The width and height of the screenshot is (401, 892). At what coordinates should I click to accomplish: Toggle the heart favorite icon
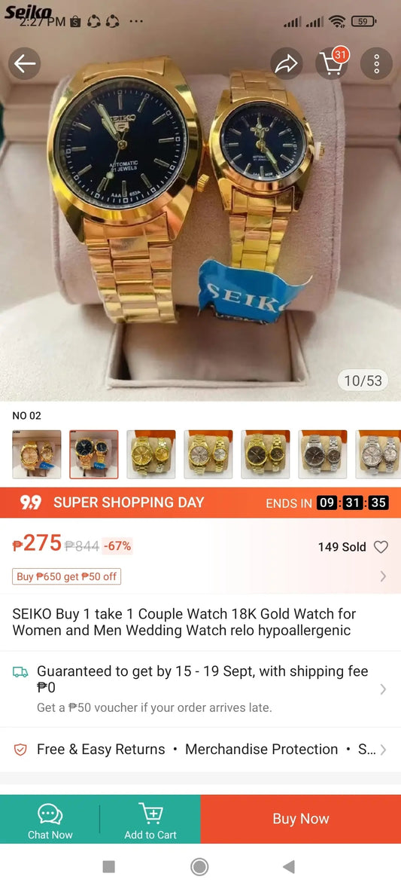[x=381, y=547]
